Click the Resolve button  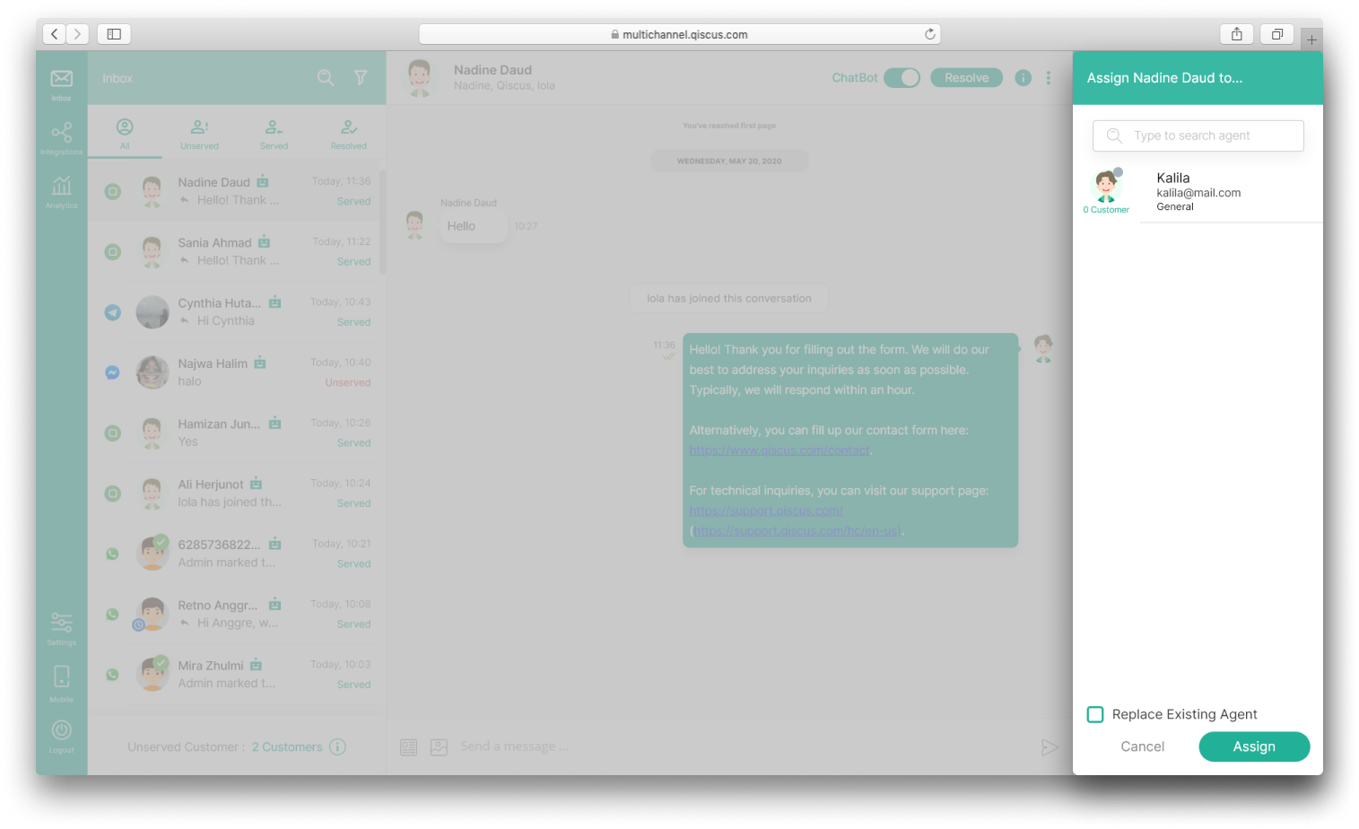[x=966, y=78]
